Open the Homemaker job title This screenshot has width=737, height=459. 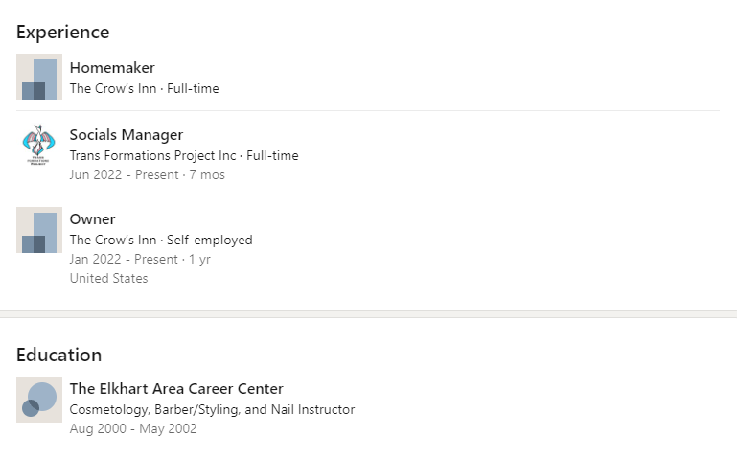point(112,68)
